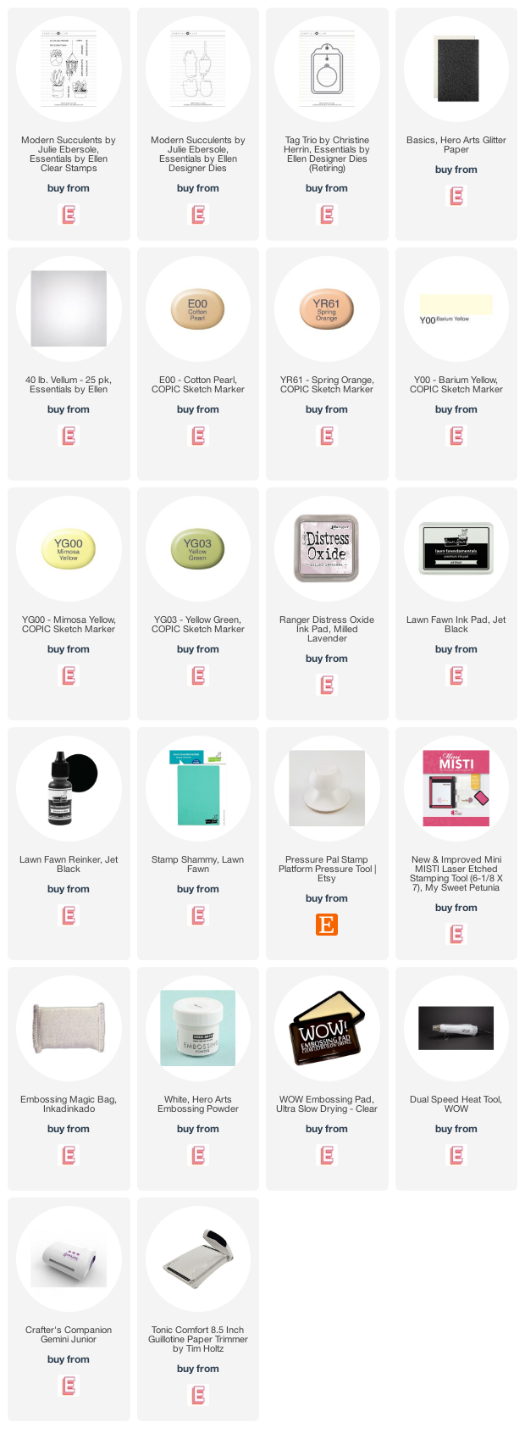Select the store icon under Tonic Guillotine Paper Trimmer
This screenshot has width=525, height=1439.
(x=198, y=1395)
